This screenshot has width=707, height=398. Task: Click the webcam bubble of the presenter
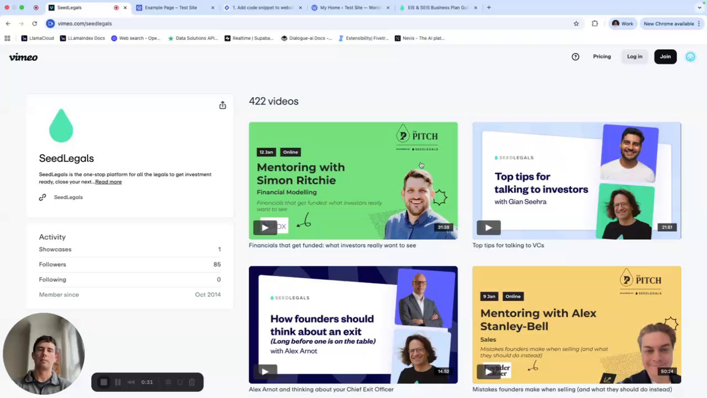[44, 354]
